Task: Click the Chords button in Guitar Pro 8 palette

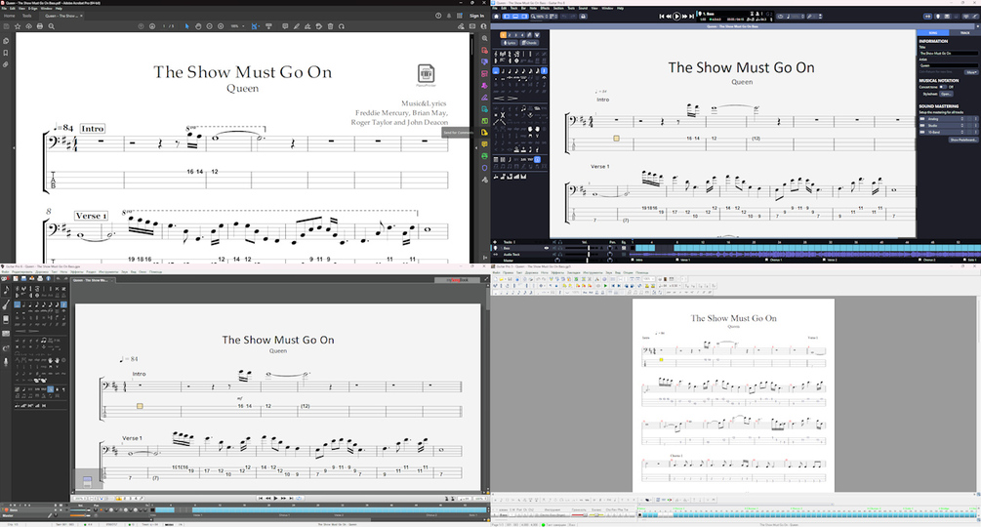Action: [x=529, y=43]
